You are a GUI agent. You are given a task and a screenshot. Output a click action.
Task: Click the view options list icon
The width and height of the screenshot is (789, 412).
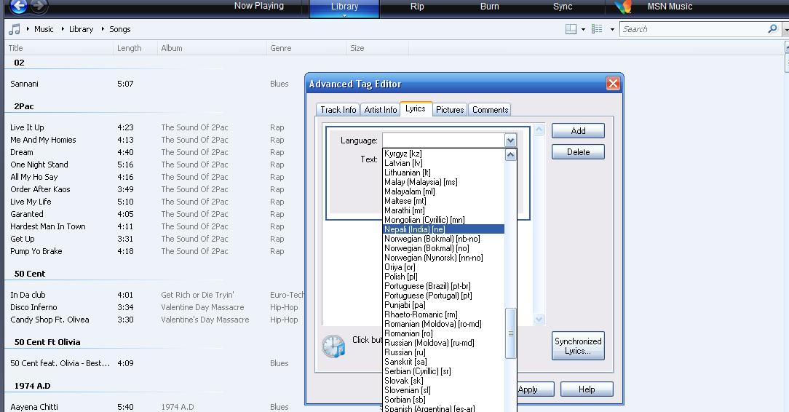[x=597, y=29]
